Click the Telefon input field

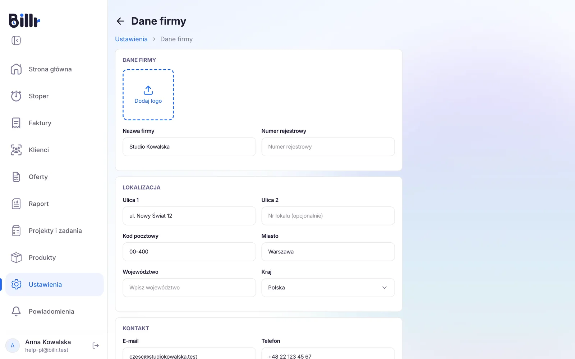pos(328,354)
